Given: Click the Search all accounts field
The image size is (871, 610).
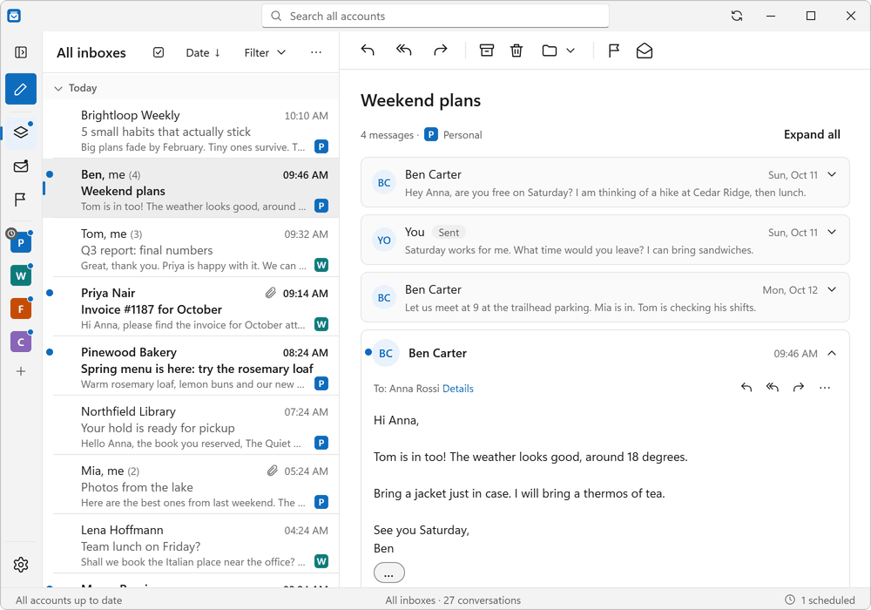Looking at the screenshot, I should click(435, 16).
